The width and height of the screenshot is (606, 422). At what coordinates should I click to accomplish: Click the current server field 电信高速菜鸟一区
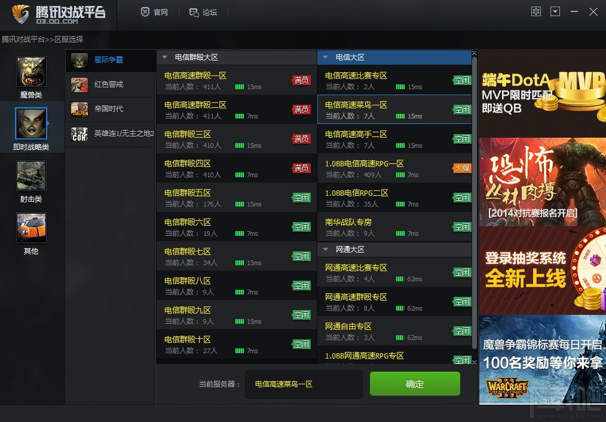pyautogui.click(x=304, y=384)
